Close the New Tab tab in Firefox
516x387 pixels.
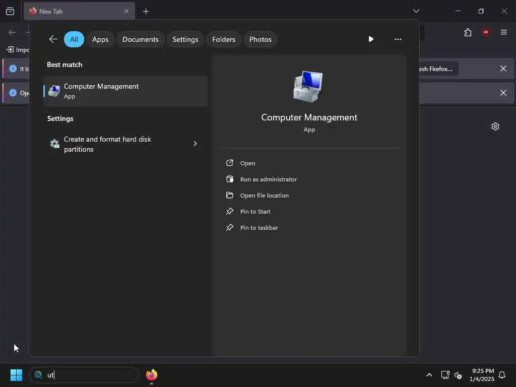(x=126, y=11)
